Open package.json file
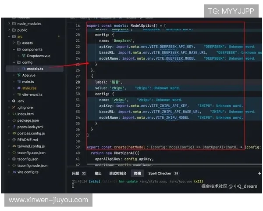The height and width of the screenshot is (211, 263). click(x=28, y=120)
